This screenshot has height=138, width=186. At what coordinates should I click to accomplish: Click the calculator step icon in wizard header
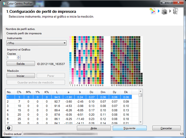click(164, 11)
